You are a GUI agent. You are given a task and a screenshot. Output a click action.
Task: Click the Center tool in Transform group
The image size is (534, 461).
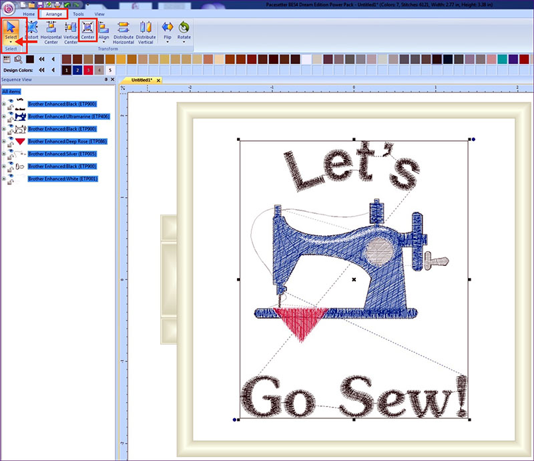[88, 30]
